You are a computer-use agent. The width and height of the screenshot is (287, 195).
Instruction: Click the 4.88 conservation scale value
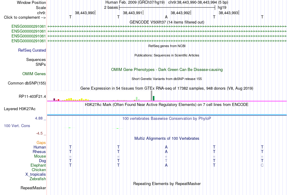(39, 118)
